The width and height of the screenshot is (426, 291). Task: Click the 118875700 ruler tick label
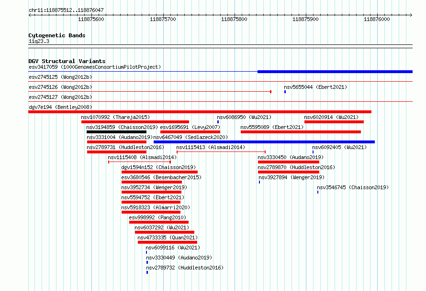[163, 19]
